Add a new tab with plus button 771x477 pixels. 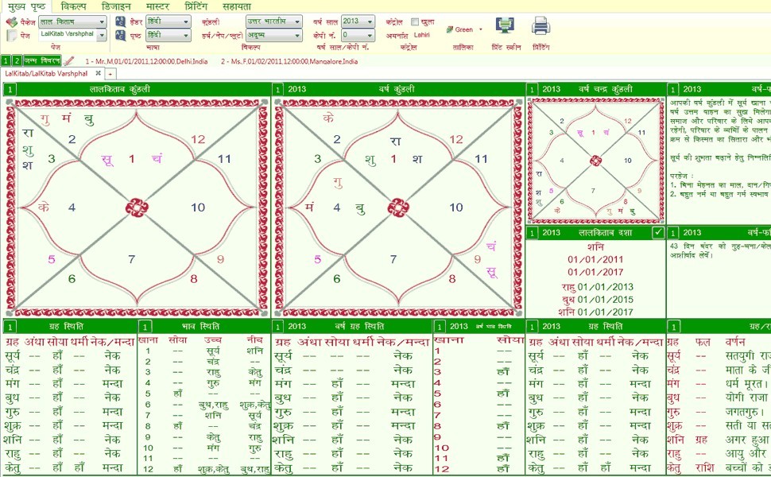tap(110, 74)
